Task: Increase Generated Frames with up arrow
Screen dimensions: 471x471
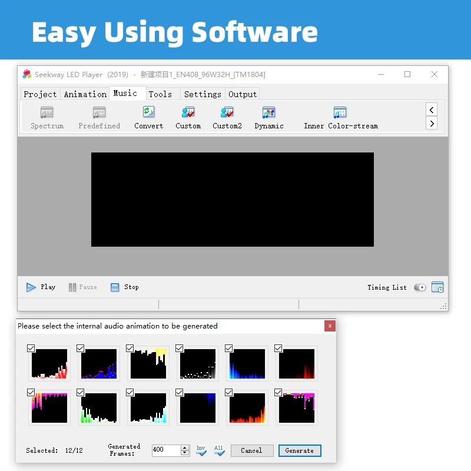Action: (x=185, y=447)
